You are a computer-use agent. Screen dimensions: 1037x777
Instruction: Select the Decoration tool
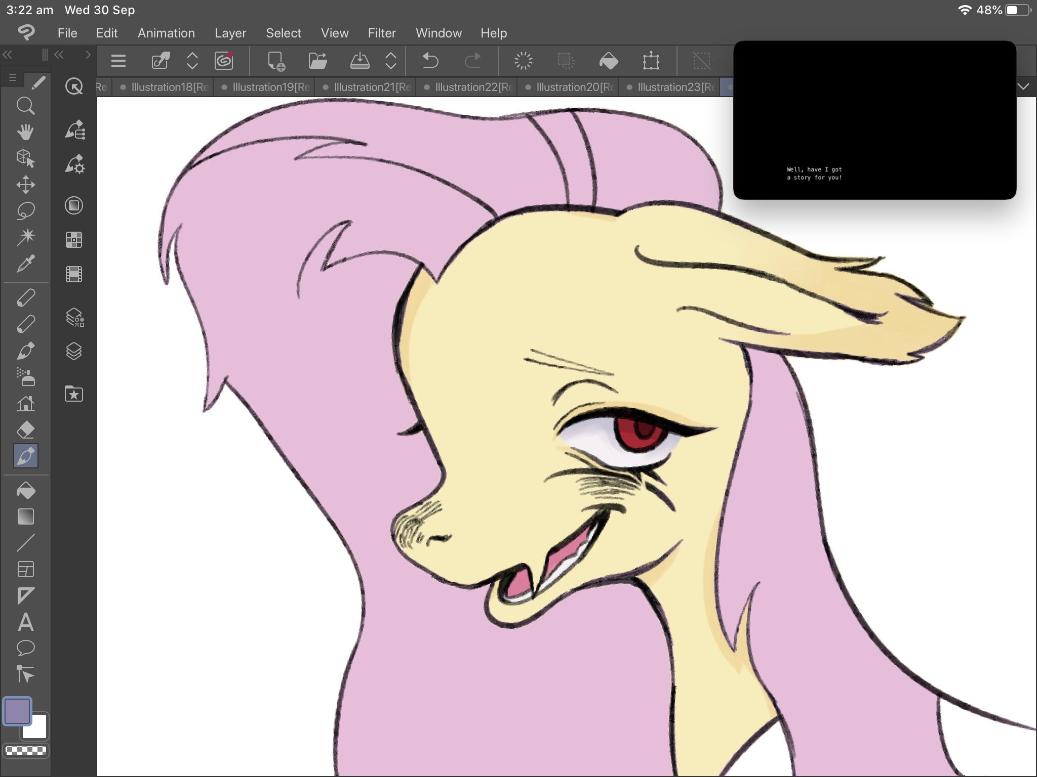click(x=25, y=403)
